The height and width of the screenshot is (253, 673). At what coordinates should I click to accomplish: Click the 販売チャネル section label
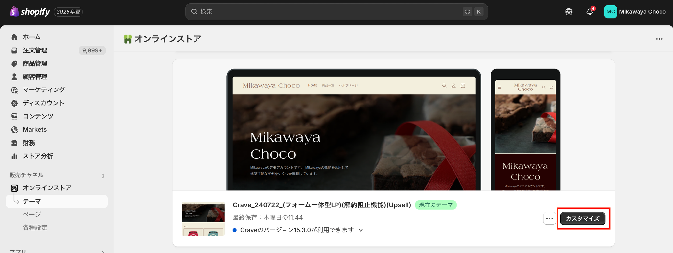tap(26, 175)
